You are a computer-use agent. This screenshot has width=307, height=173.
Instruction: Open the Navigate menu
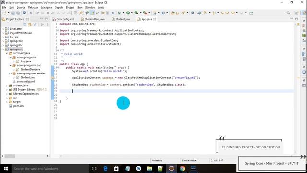point(47,8)
